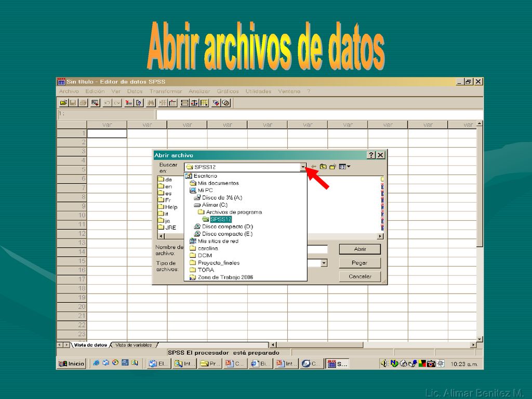The image size is (532, 399).
Task: Click the camera icon in system tray
Action: pos(431,364)
